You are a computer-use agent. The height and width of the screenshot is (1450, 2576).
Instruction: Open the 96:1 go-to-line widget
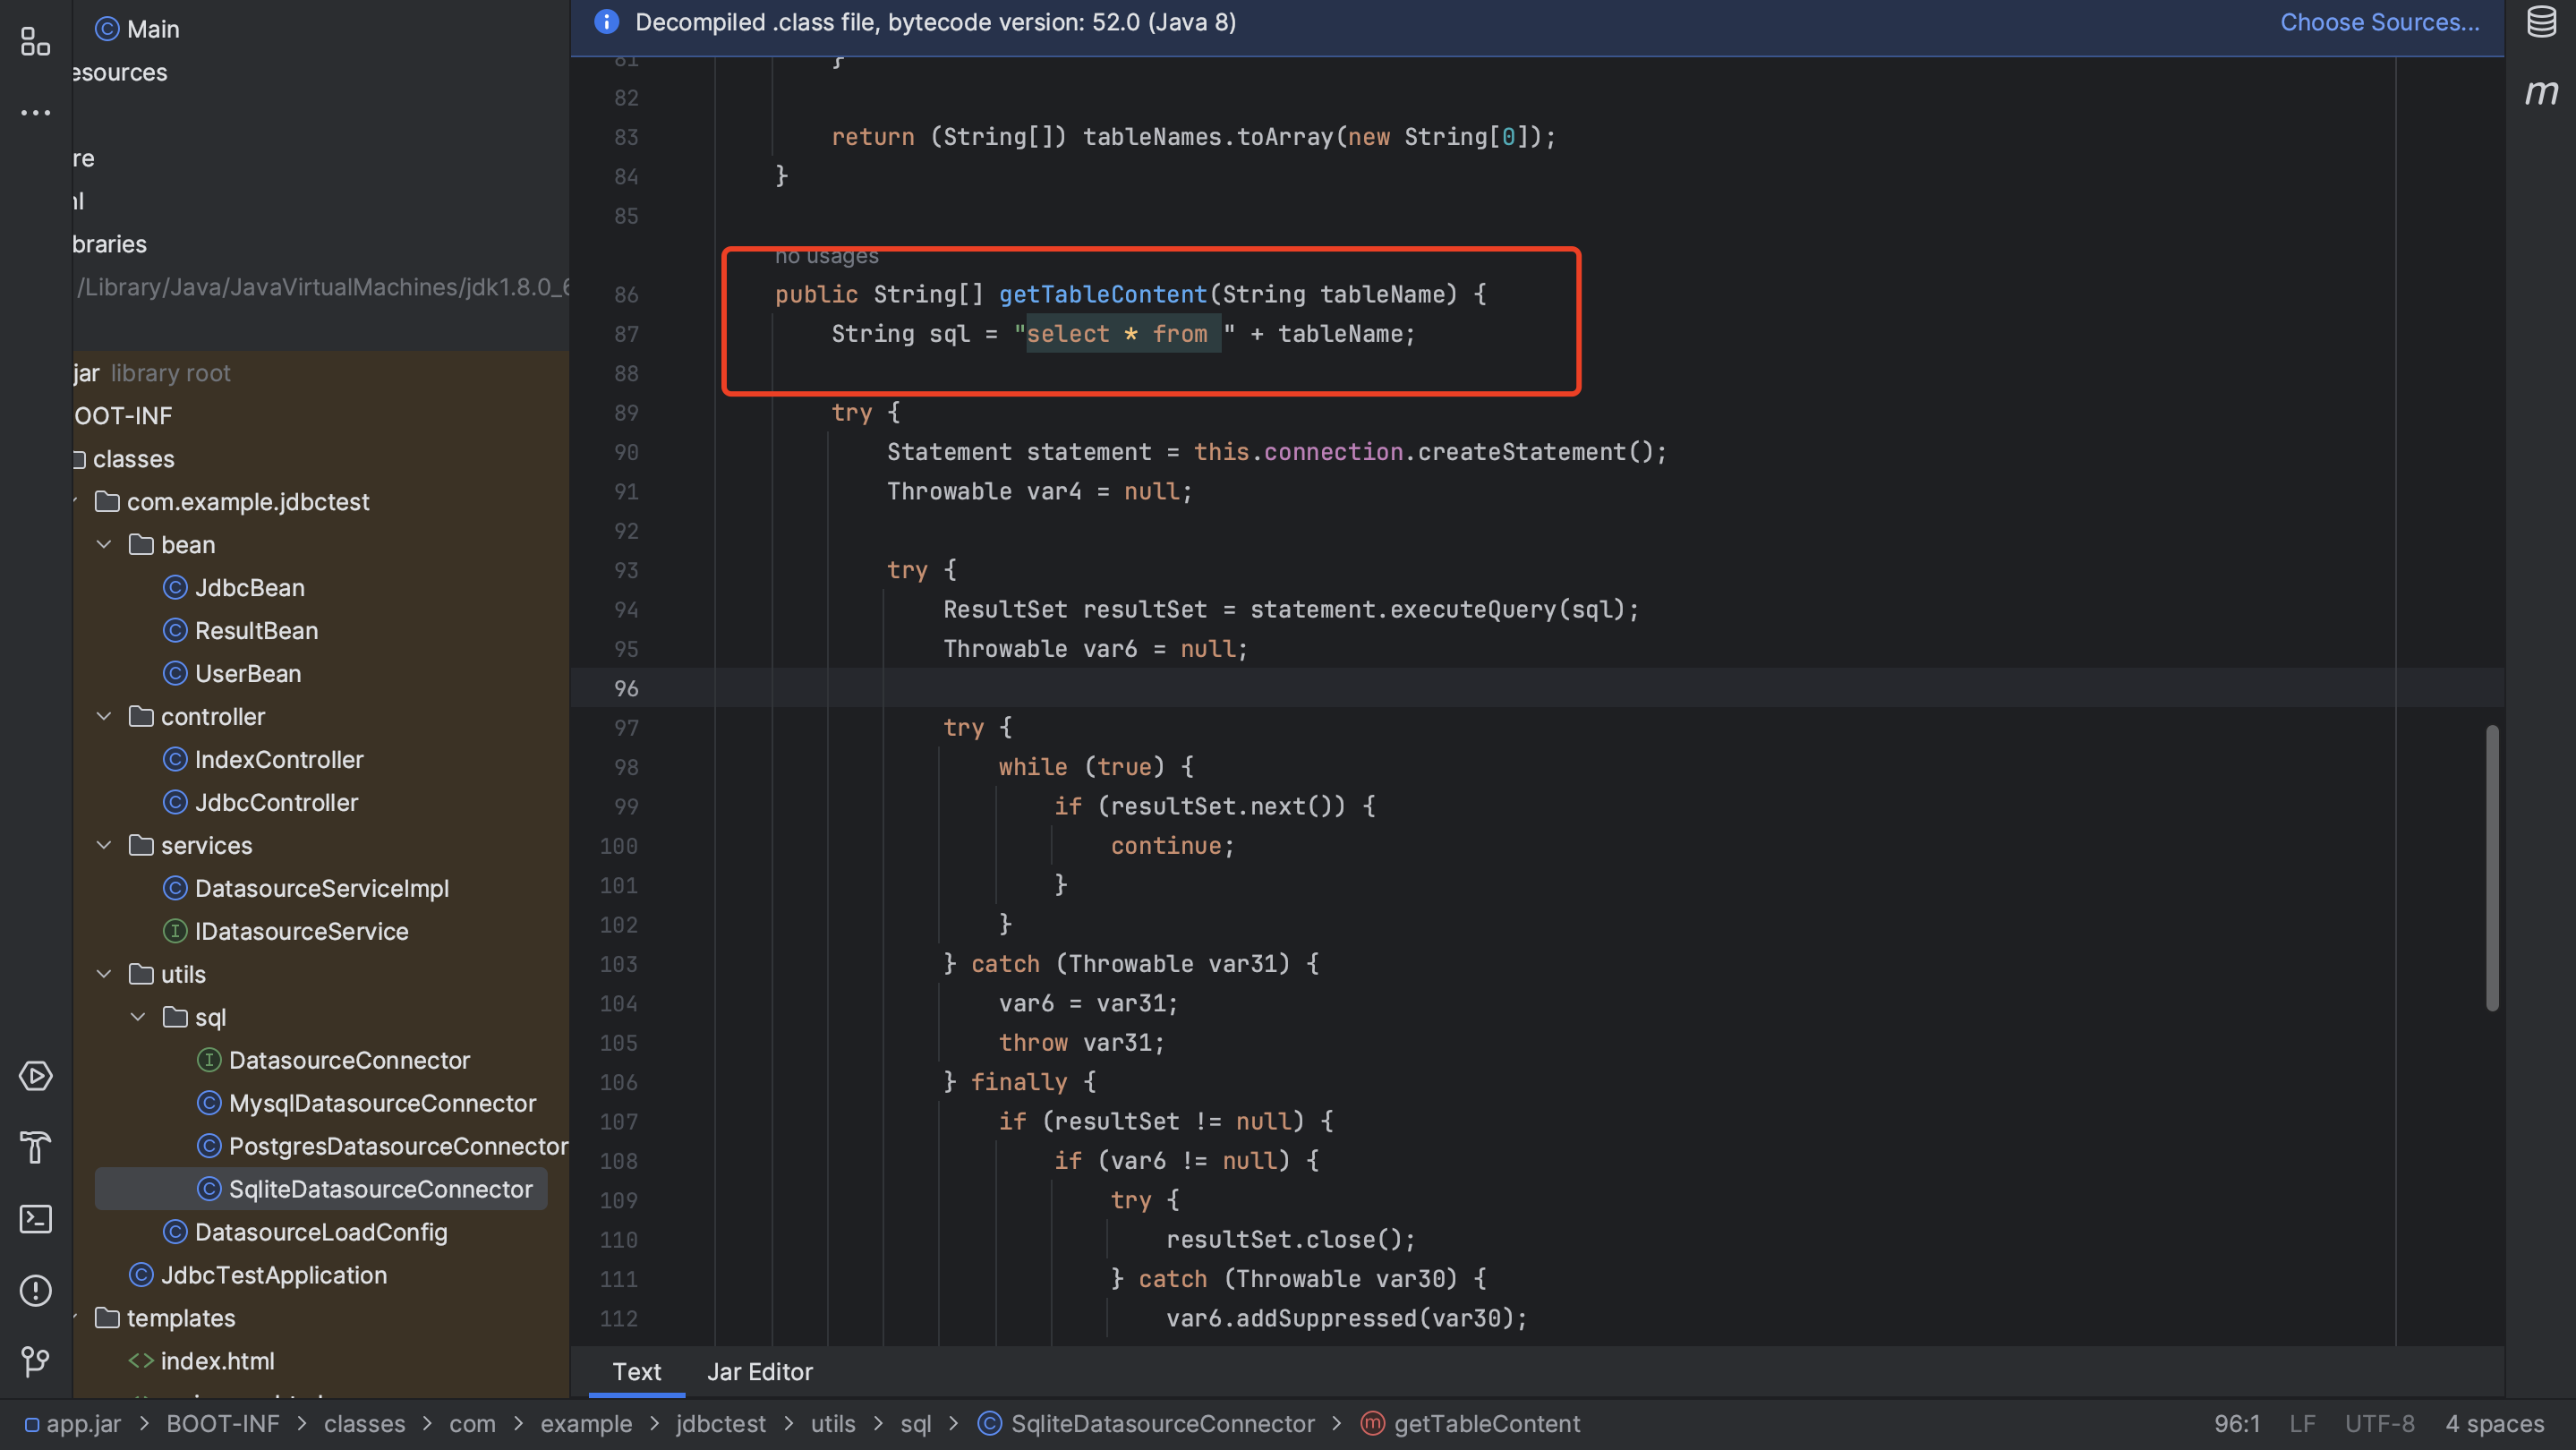click(2236, 1423)
